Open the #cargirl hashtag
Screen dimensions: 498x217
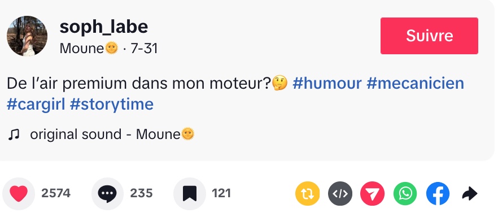pyautogui.click(x=36, y=104)
